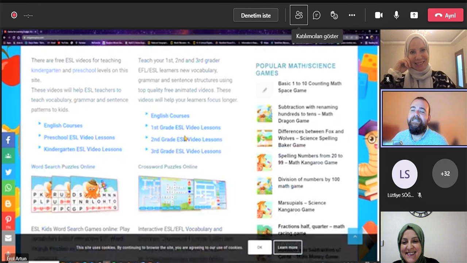Select the bottom smiling woman video tile
The image size is (467, 263).
[x=424, y=237]
